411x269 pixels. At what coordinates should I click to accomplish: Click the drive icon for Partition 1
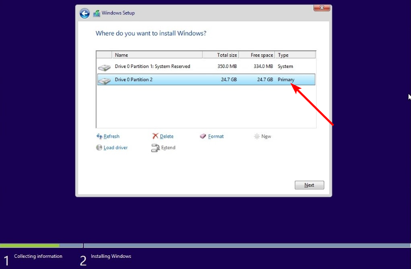105,68
